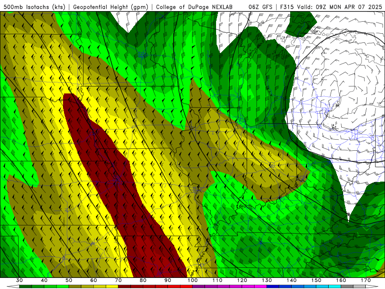This screenshot has width=385, height=289.
Task: Click the '06Z GFS' model run label
Action: 260,7
